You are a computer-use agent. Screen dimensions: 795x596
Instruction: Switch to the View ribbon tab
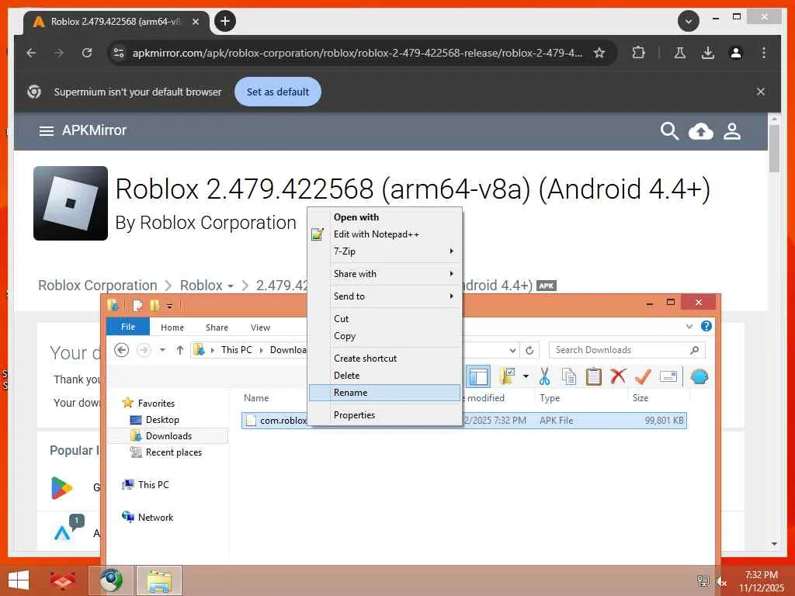coord(260,327)
